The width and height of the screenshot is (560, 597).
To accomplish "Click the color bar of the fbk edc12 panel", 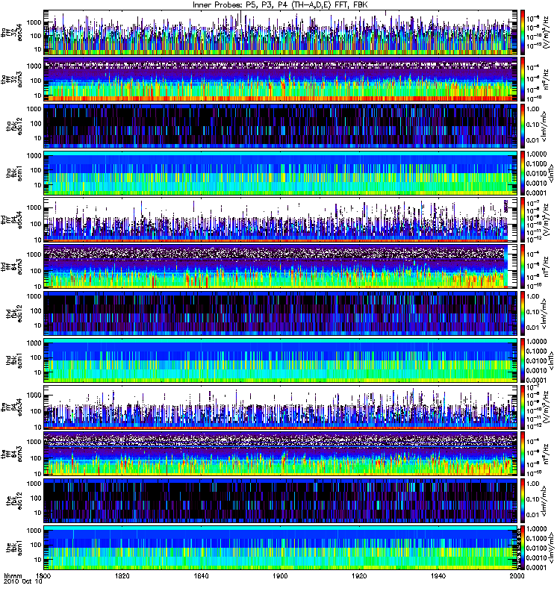I will coord(522,501).
